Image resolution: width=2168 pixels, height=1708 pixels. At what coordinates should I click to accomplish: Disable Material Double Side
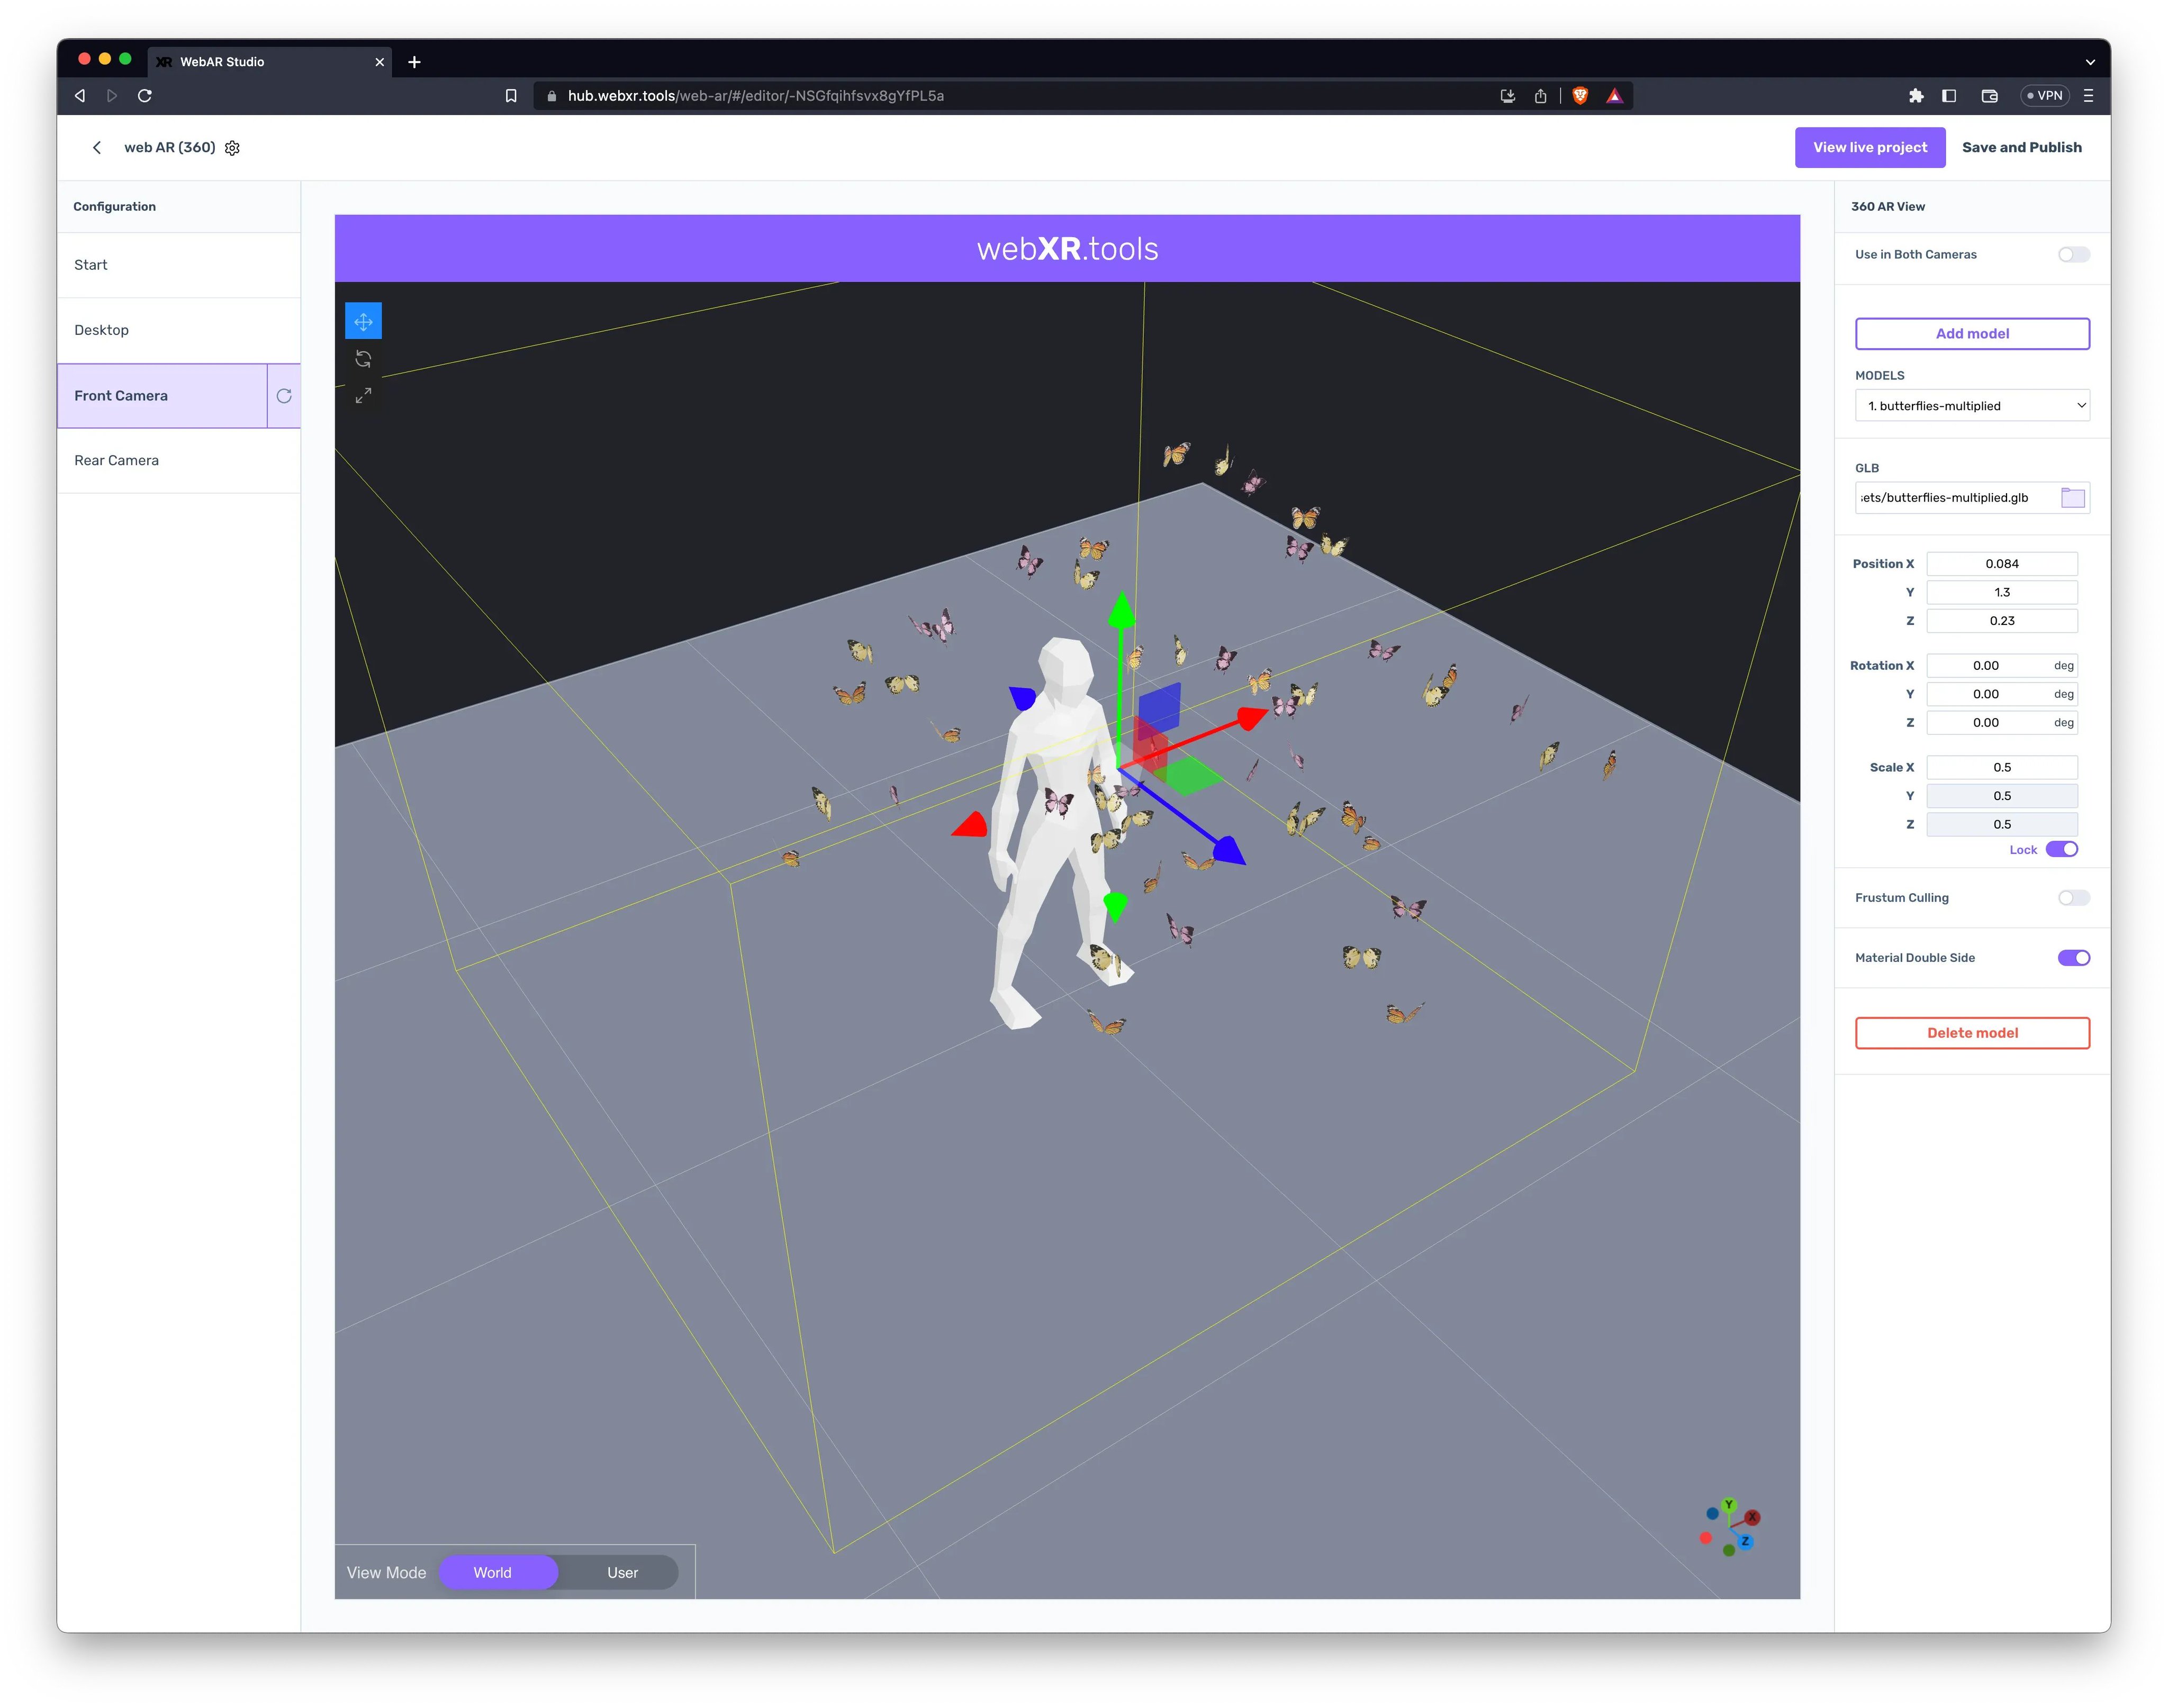(x=2073, y=957)
